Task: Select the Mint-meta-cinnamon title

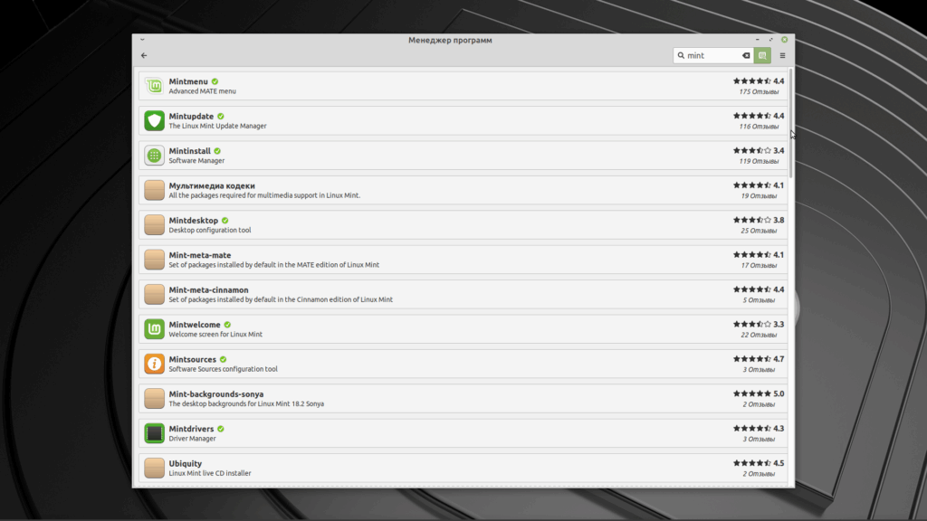Action: coord(209,290)
